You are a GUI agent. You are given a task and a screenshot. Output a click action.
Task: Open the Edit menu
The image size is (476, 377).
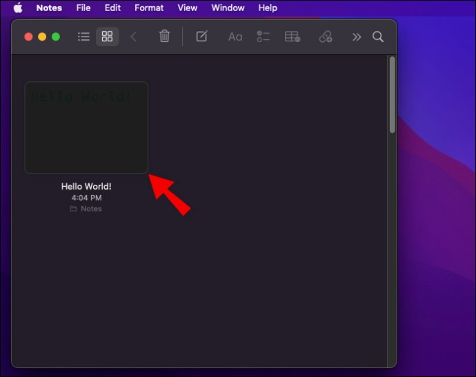click(112, 8)
